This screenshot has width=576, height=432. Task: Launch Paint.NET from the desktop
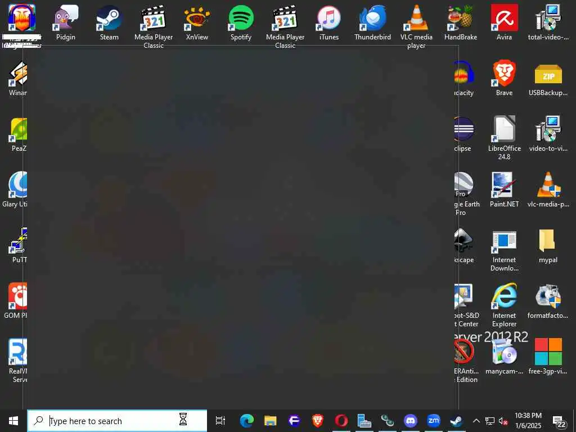pyautogui.click(x=505, y=190)
